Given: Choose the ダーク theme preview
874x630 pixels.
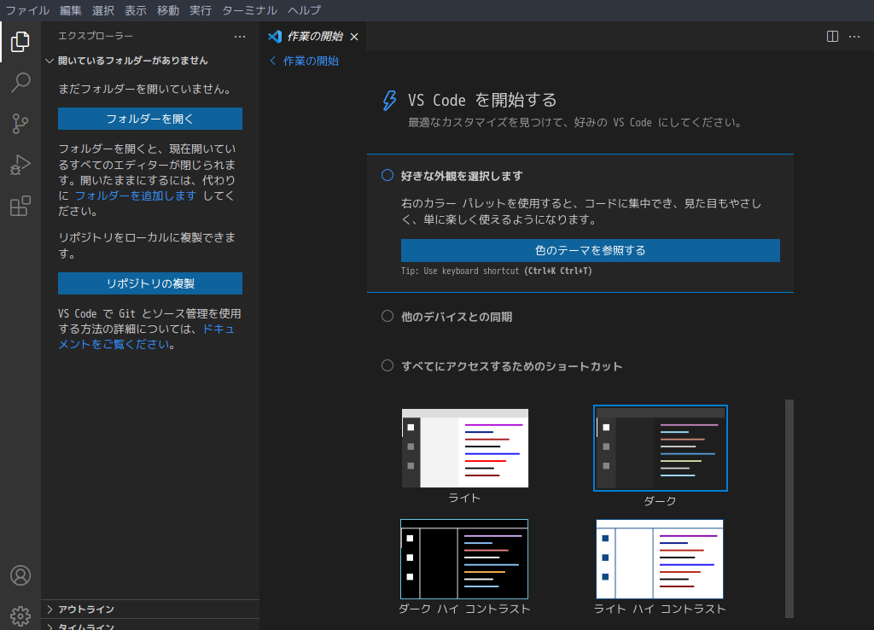Looking at the screenshot, I should pos(661,448).
